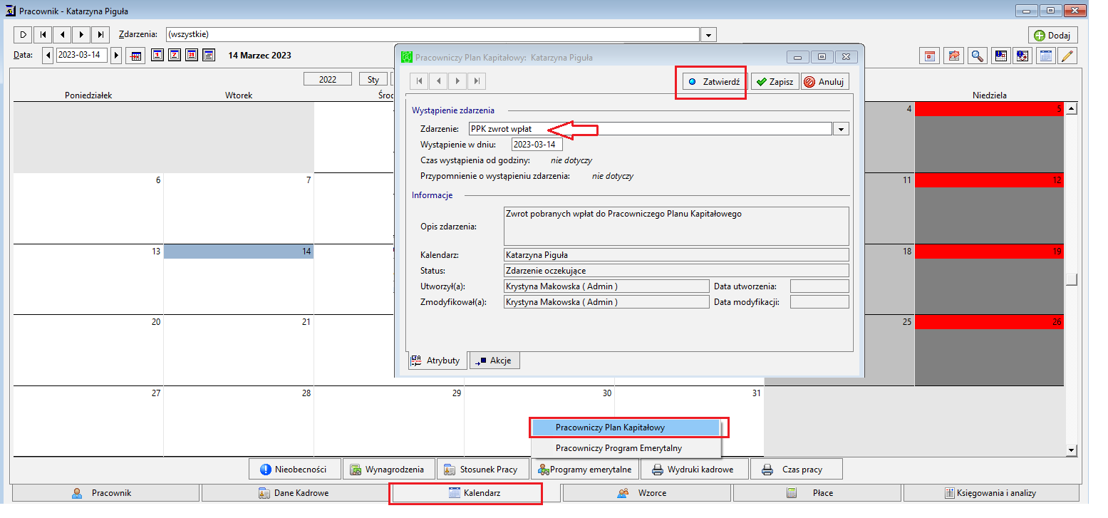Open the Księgowania i analizy bottom tab
This screenshot has width=1108, height=518.
(991, 493)
